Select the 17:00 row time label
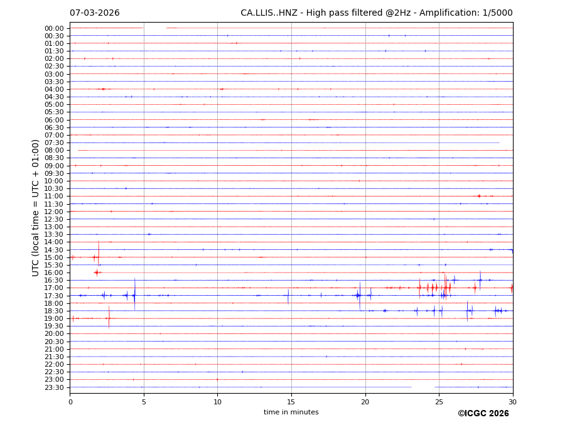Viewport: 582px width, 437px height. [x=54, y=288]
